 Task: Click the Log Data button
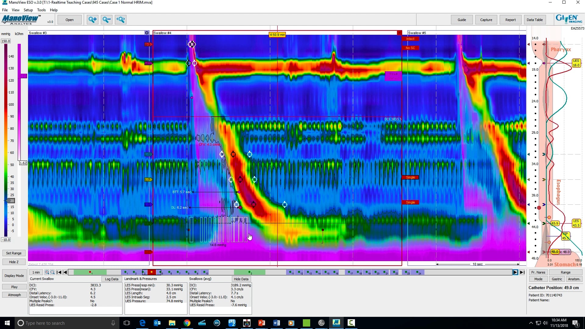point(112,279)
